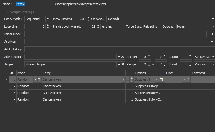Click the filter help question mark in row 1

(188, 79)
